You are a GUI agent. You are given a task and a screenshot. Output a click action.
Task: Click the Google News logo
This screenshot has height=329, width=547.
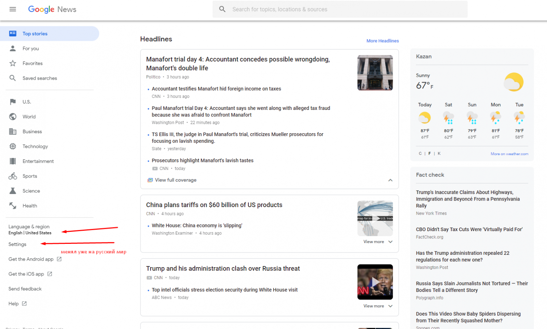pyautogui.click(x=52, y=9)
